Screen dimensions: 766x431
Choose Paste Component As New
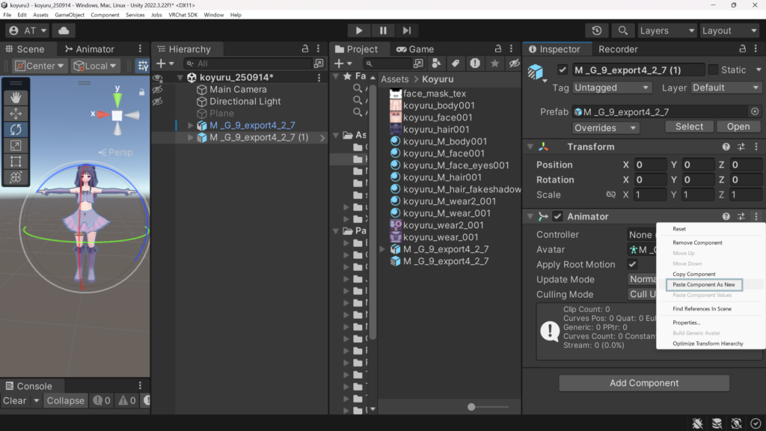(703, 284)
